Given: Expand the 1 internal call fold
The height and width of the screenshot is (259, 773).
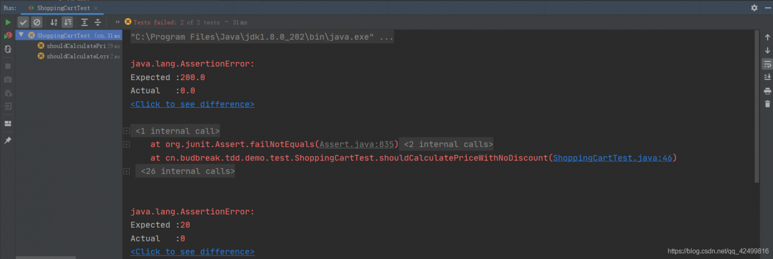Looking at the screenshot, I should tap(126, 131).
